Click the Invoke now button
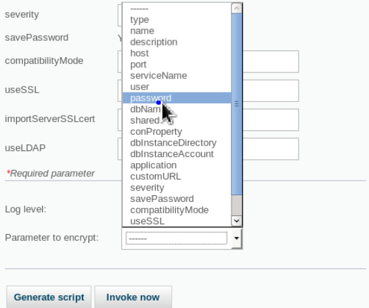The height and width of the screenshot is (308, 369). pos(134,297)
